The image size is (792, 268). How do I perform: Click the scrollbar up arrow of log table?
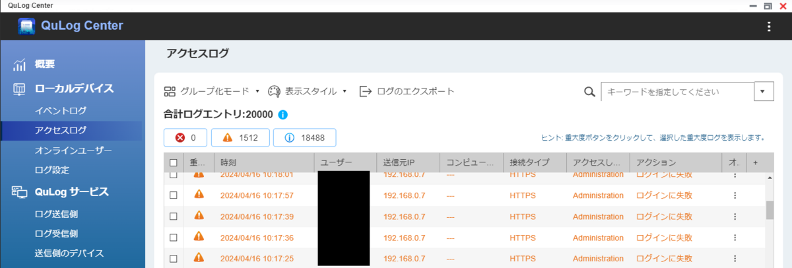pyautogui.click(x=769, y=178)
